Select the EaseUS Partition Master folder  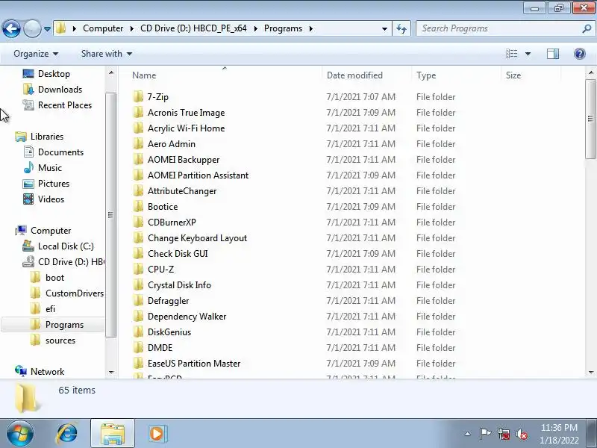(x=187, y=363)
